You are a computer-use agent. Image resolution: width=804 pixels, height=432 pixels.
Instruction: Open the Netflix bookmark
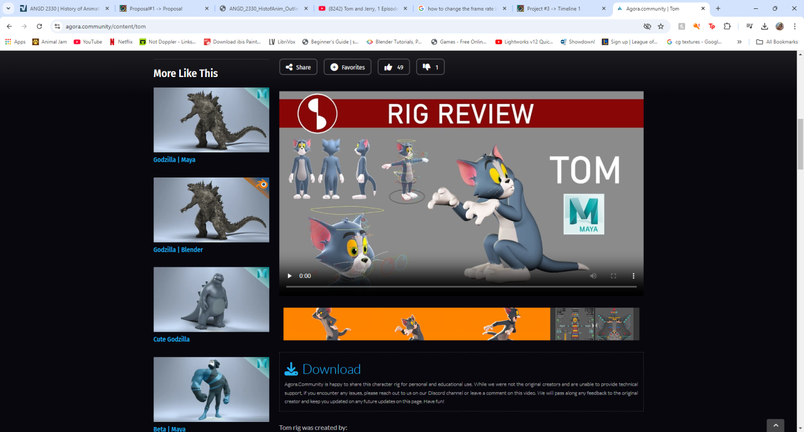(x=121, y=42)
